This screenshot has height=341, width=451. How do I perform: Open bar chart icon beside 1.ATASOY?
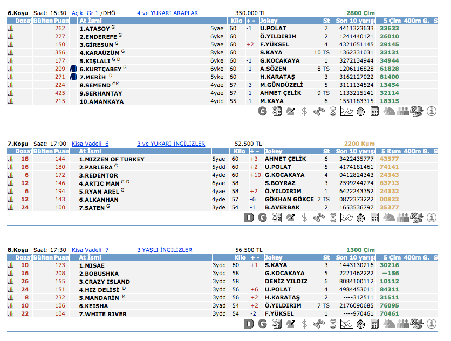pos(10,28)
